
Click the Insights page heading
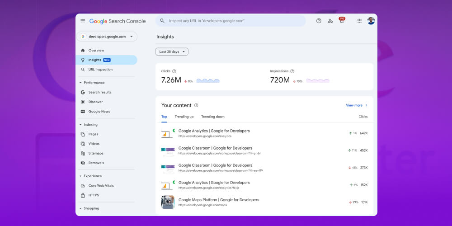click(165, 37)
